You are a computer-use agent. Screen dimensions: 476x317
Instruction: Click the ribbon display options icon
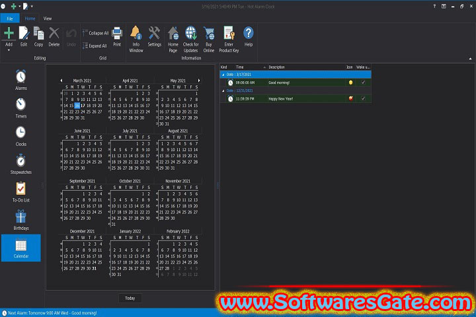point(444,6)
